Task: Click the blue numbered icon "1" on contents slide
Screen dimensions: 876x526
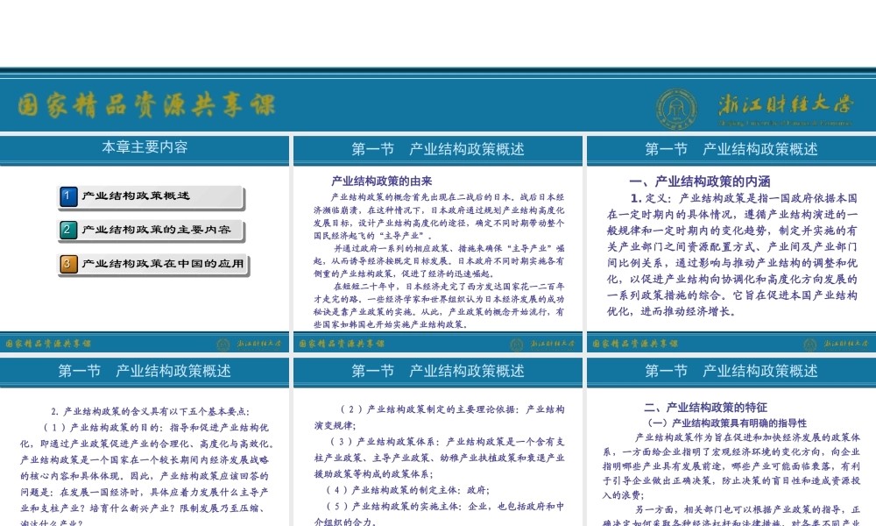Action: click(x=68, y=196)
